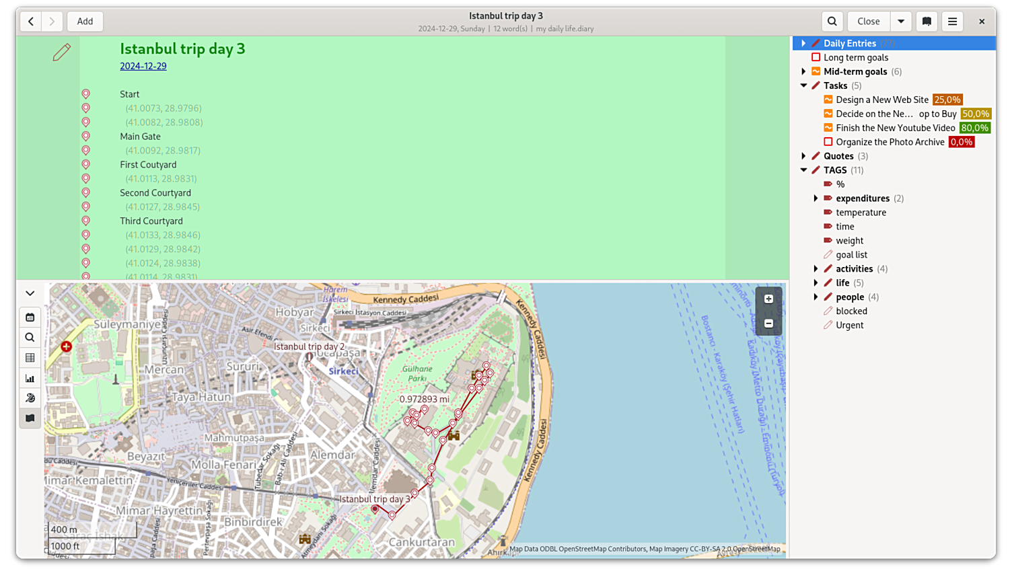1012x569 pixels.
Task: Click the Add button
Action: point(85,22)
